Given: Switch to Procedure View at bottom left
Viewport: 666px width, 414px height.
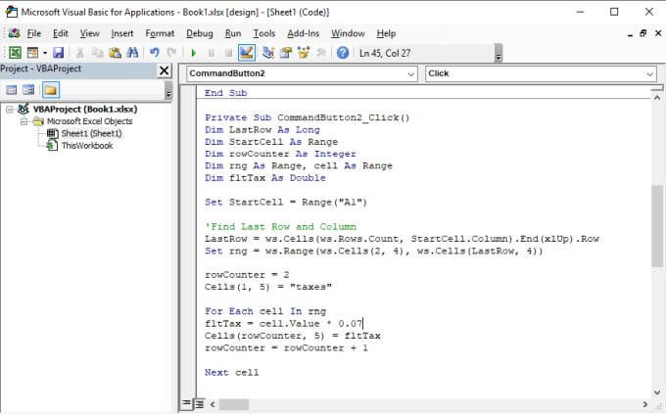Looking at the screenshot, I should (x=187, y=403).
